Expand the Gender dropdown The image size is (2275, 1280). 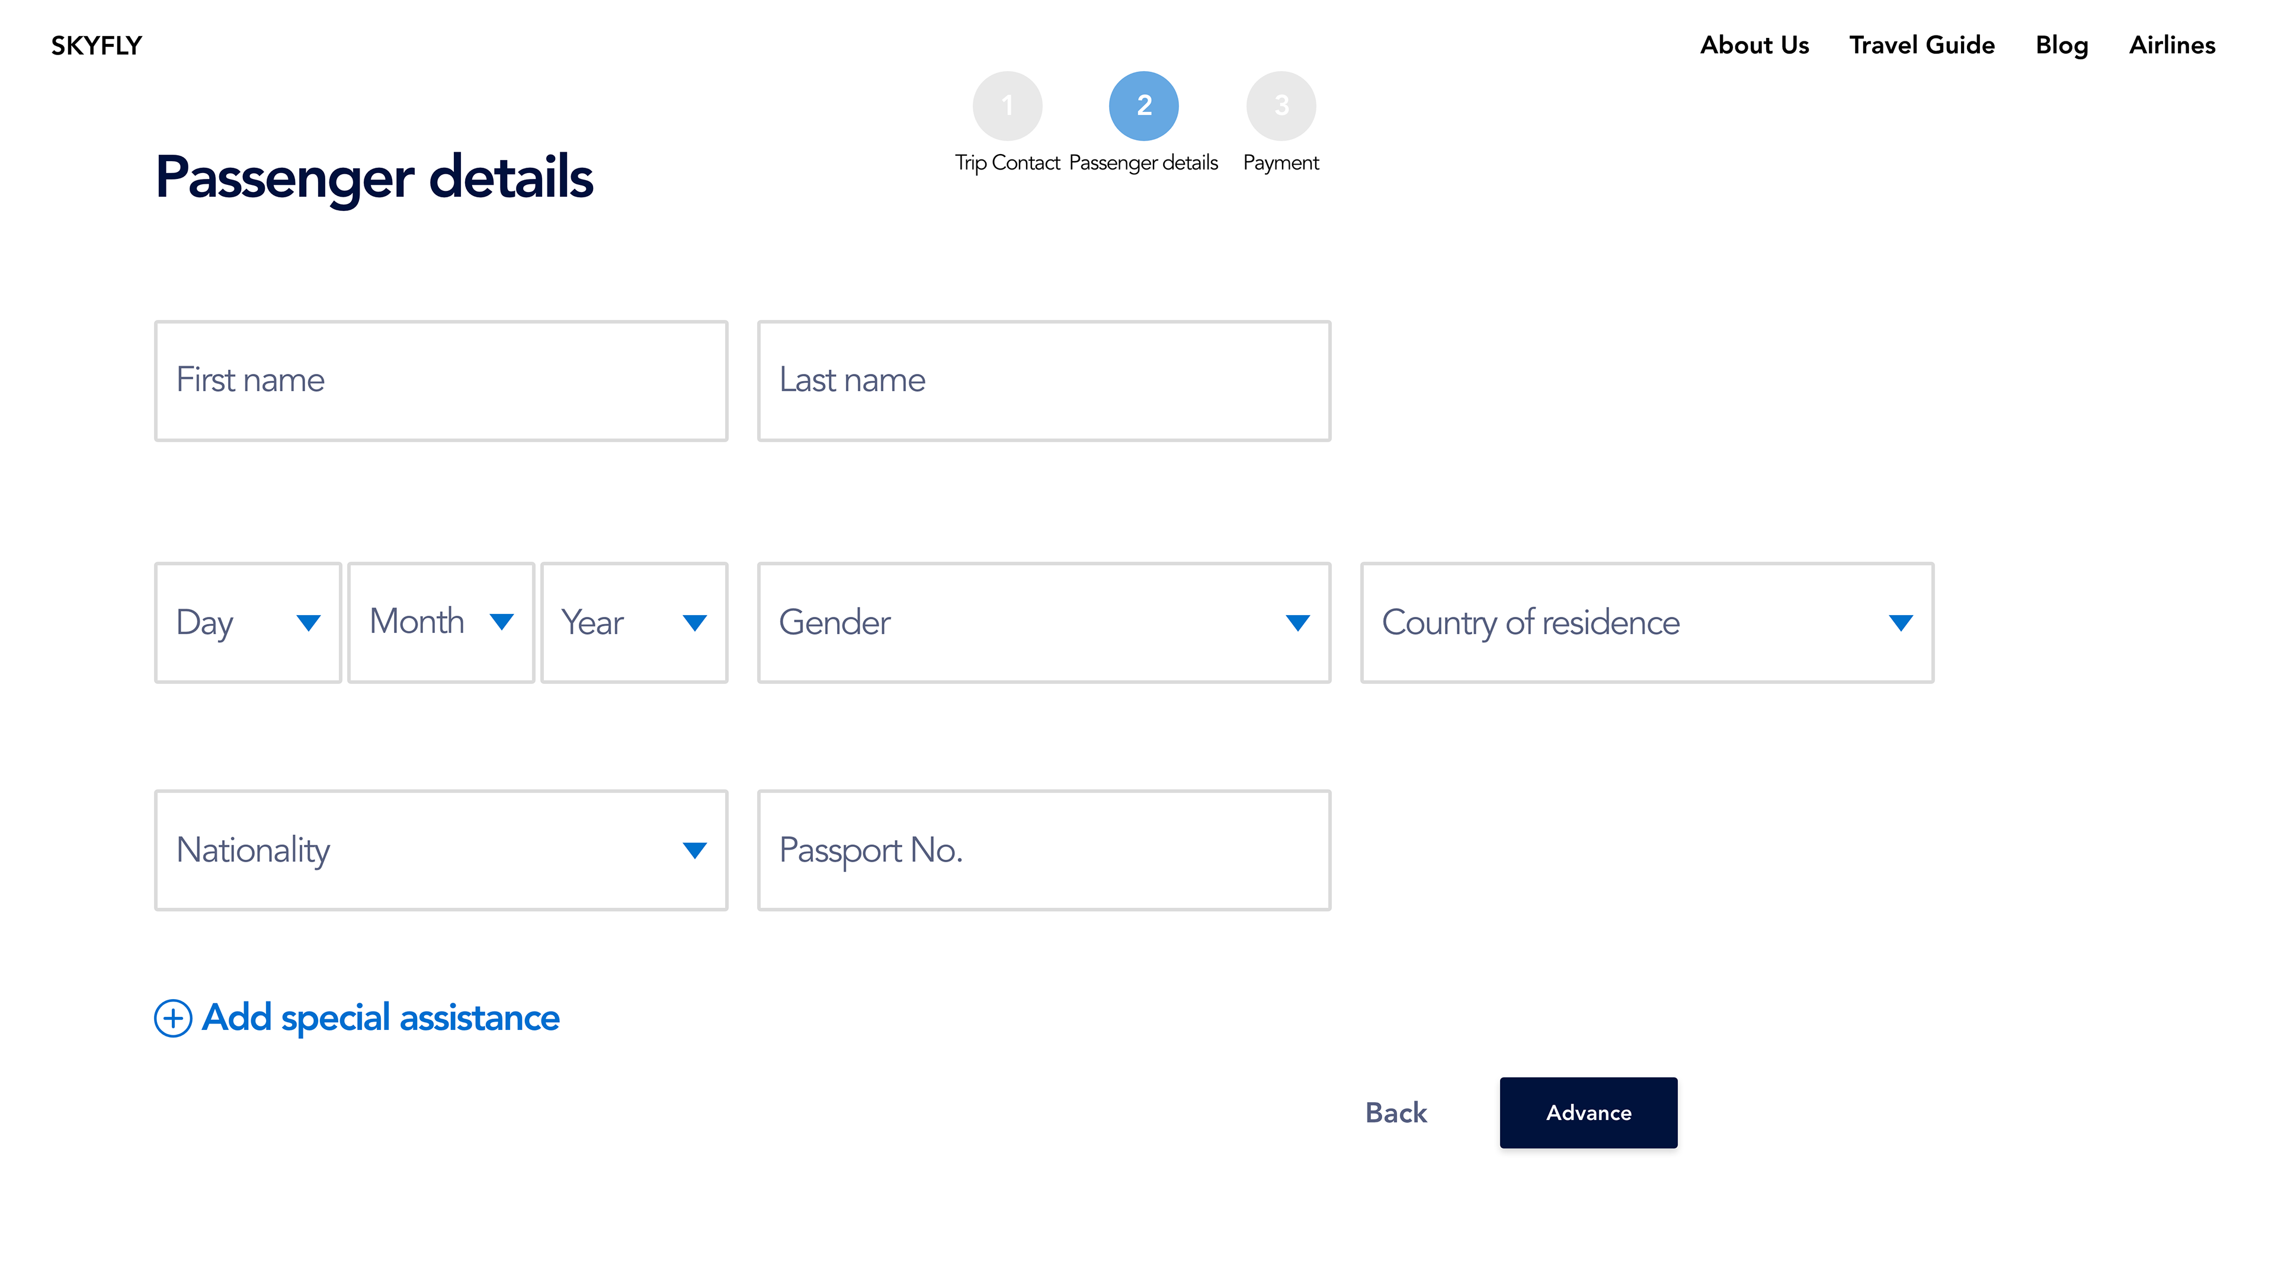tap(1044, 623)
